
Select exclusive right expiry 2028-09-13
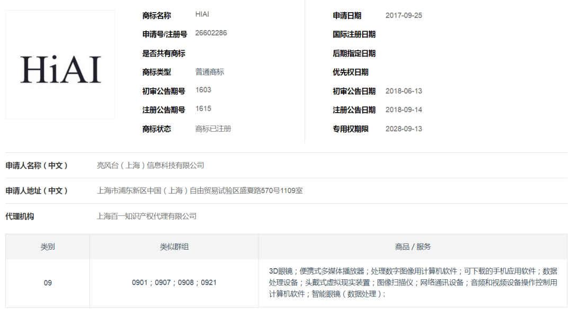coord(404,129)
